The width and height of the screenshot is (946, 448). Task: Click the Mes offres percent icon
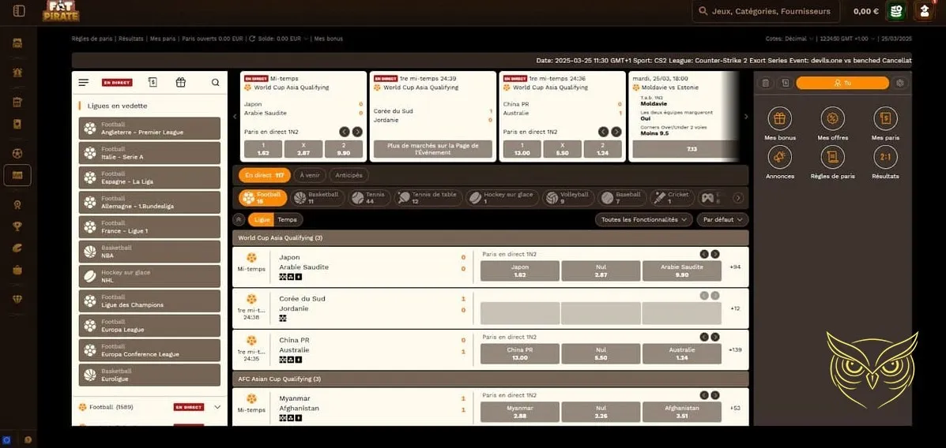tap(832, 119)
